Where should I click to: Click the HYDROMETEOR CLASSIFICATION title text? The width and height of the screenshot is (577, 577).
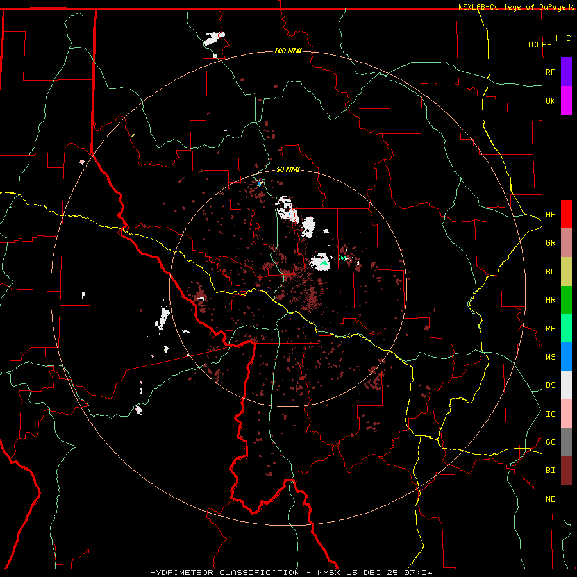[x=225, y=573]
